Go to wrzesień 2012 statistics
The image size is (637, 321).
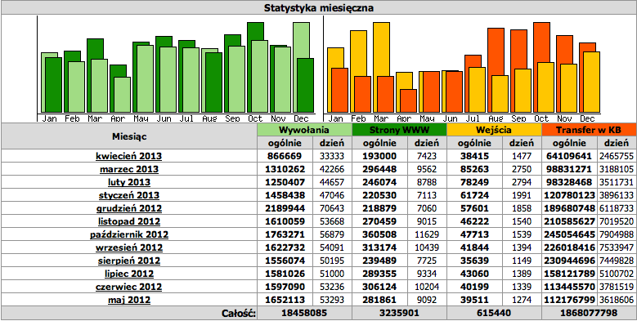point(128,247)
